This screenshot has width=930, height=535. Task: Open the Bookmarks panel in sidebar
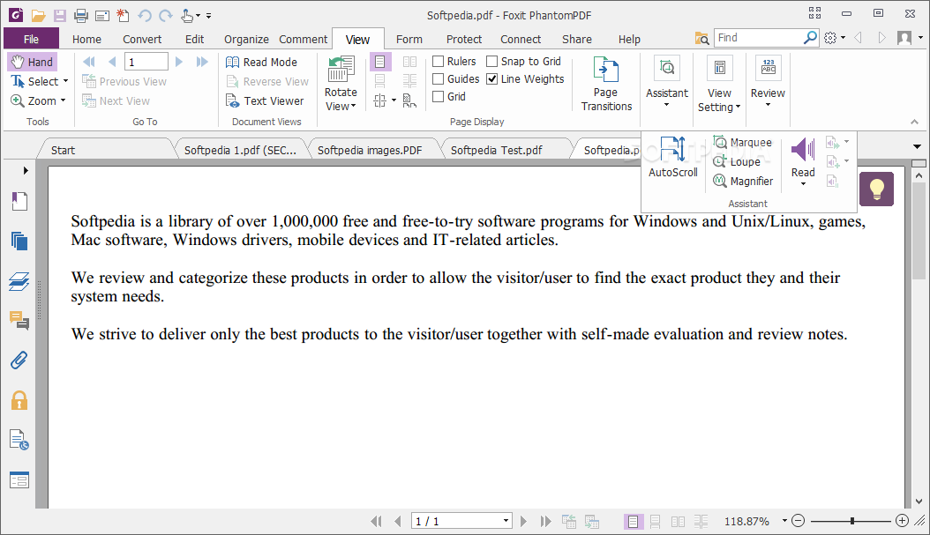pyautogui.click(x=19, y=202)
